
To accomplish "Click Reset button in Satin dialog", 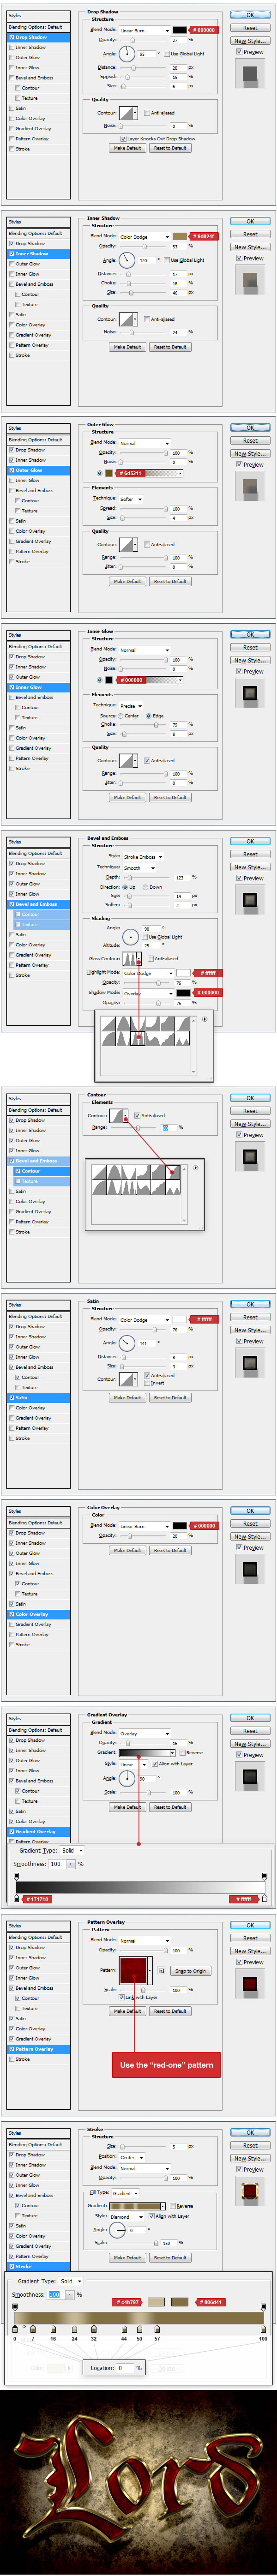I will tap(250, 1317).
